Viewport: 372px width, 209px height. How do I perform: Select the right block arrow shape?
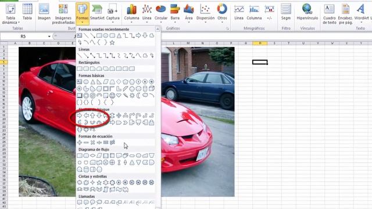(x=80, y=116)
